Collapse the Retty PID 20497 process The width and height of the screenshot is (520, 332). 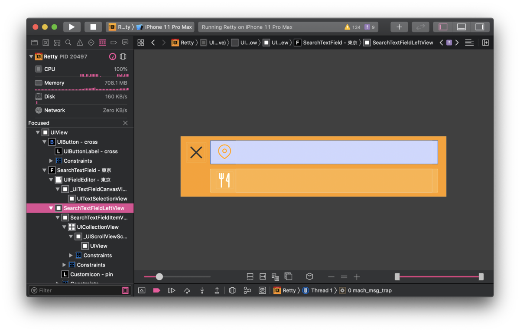(x=31, y=56)
